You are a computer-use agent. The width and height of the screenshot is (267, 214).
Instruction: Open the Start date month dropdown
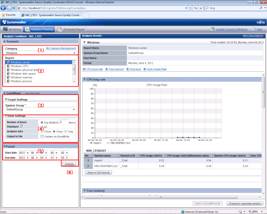(x=34, y=153)
